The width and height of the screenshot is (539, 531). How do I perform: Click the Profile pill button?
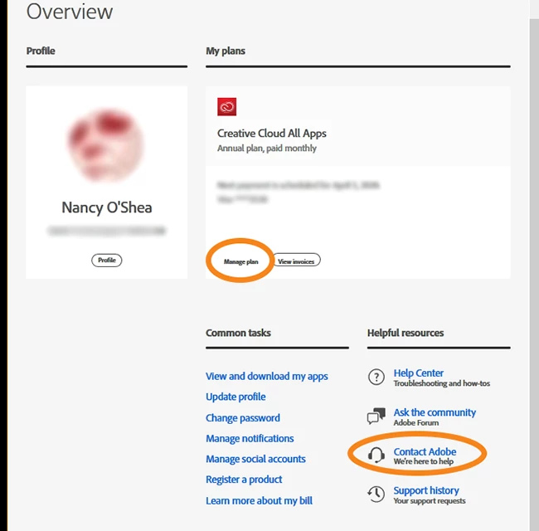click(x=107, y=260)
